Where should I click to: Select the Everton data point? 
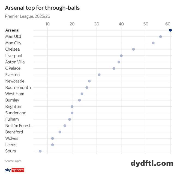99,75
